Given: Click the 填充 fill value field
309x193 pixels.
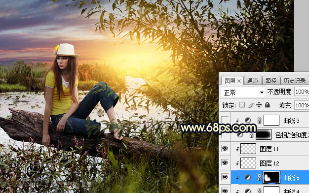Looking at the screenshot, I should 302,105.
